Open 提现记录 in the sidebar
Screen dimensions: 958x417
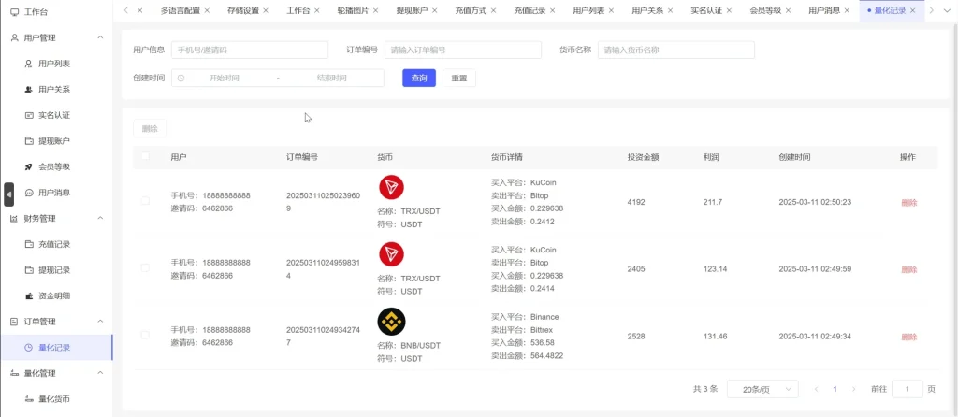pos(54,270)
